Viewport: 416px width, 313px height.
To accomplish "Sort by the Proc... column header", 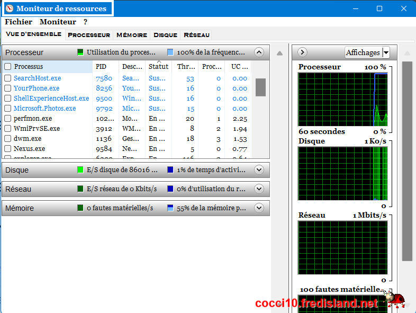I will [212, 66].
